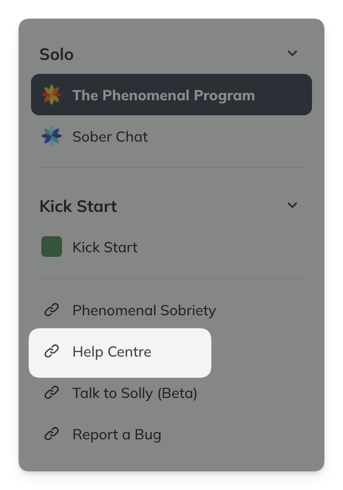Click The Phenomenal Program orange flower icon
The image size is (343, 490).
click(52, 95)
